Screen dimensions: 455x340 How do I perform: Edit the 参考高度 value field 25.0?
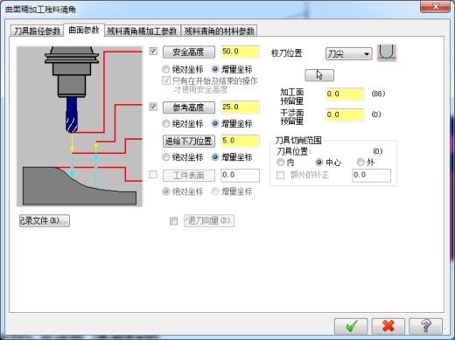tap(240, 108)
